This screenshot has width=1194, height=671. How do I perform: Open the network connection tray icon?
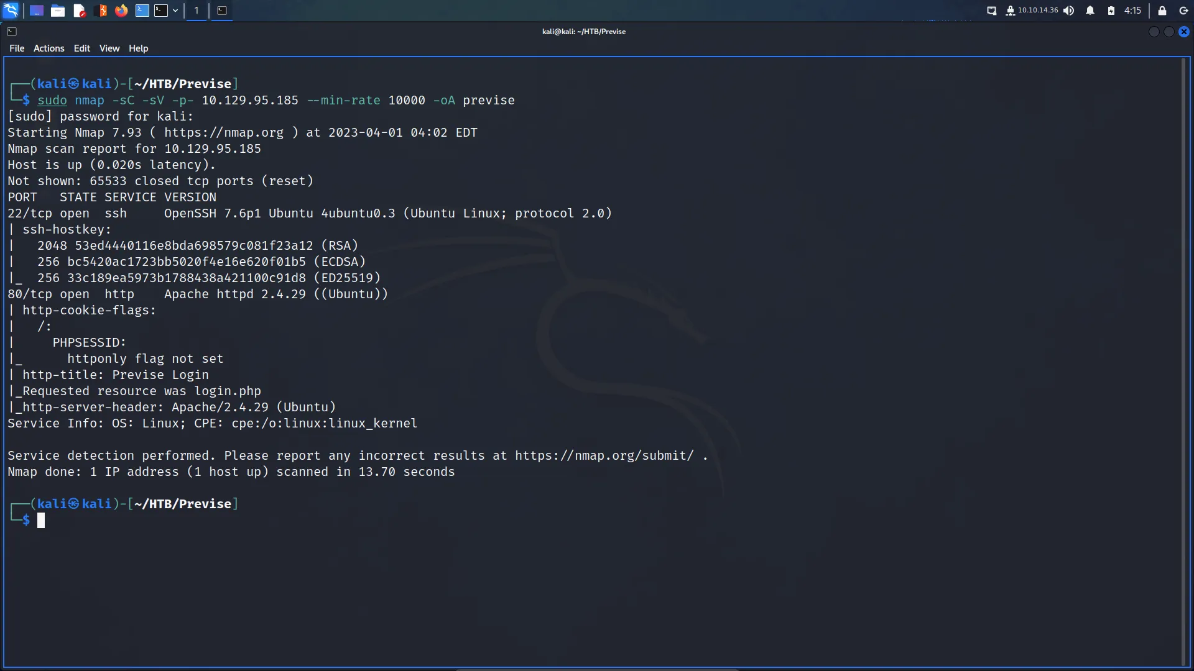click(x=992, y=11)
